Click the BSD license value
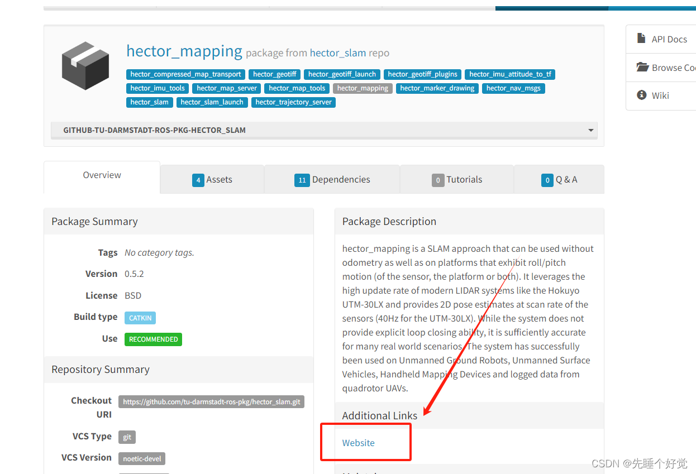 (133, 295)
